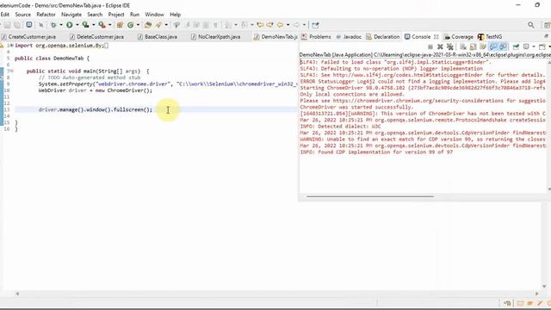Click the Last Edit Location arrow icon
Screen dimensions: 551x310
click(x=260, y=25)
